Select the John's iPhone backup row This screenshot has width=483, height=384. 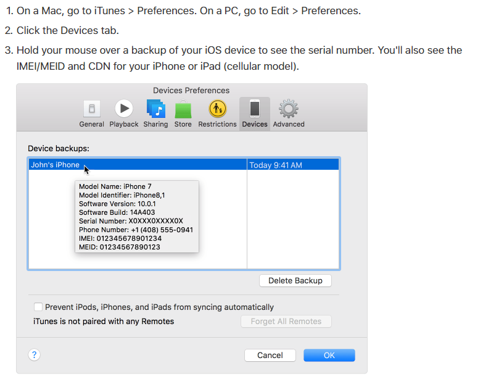[56, 165]
